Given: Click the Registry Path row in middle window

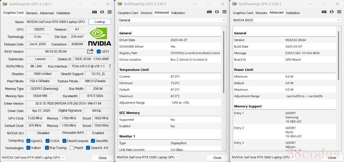Looking at the screenshot, I should click(170, 53).
